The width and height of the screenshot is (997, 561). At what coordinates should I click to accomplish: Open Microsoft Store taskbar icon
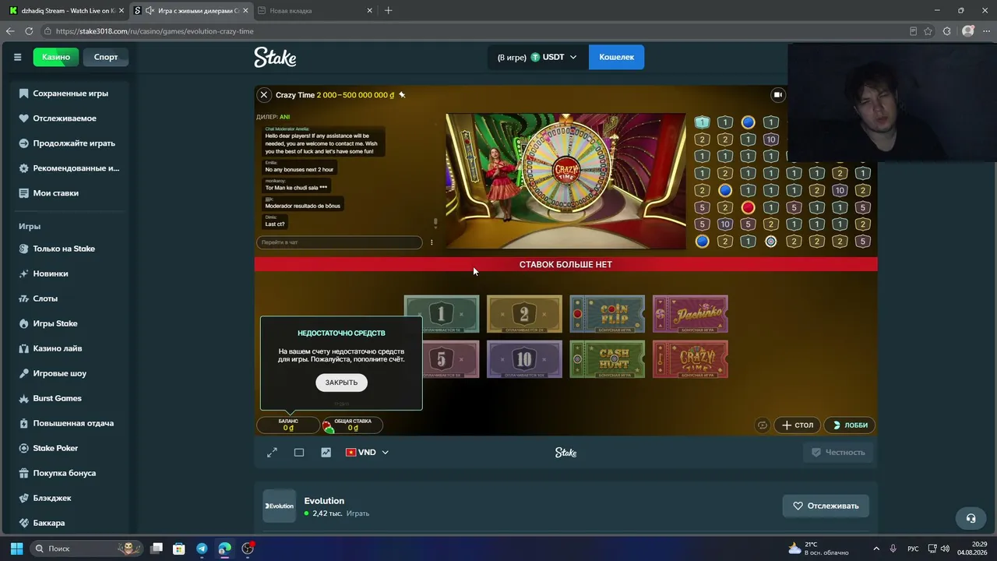tap(179, 549)
